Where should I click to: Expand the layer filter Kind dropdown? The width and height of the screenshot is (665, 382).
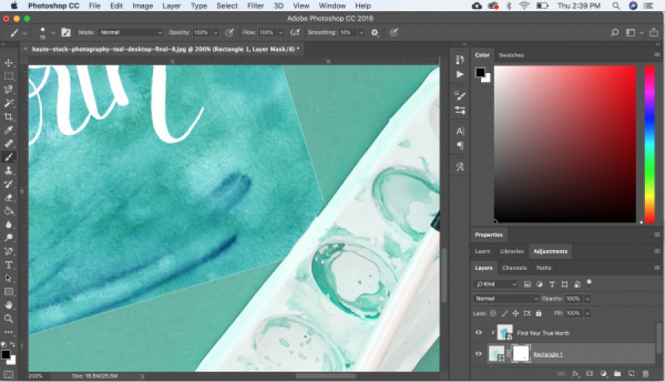point(496,284)
